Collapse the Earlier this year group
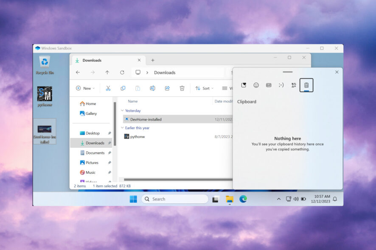The image size is (376, 250). [x=122, y=128]
